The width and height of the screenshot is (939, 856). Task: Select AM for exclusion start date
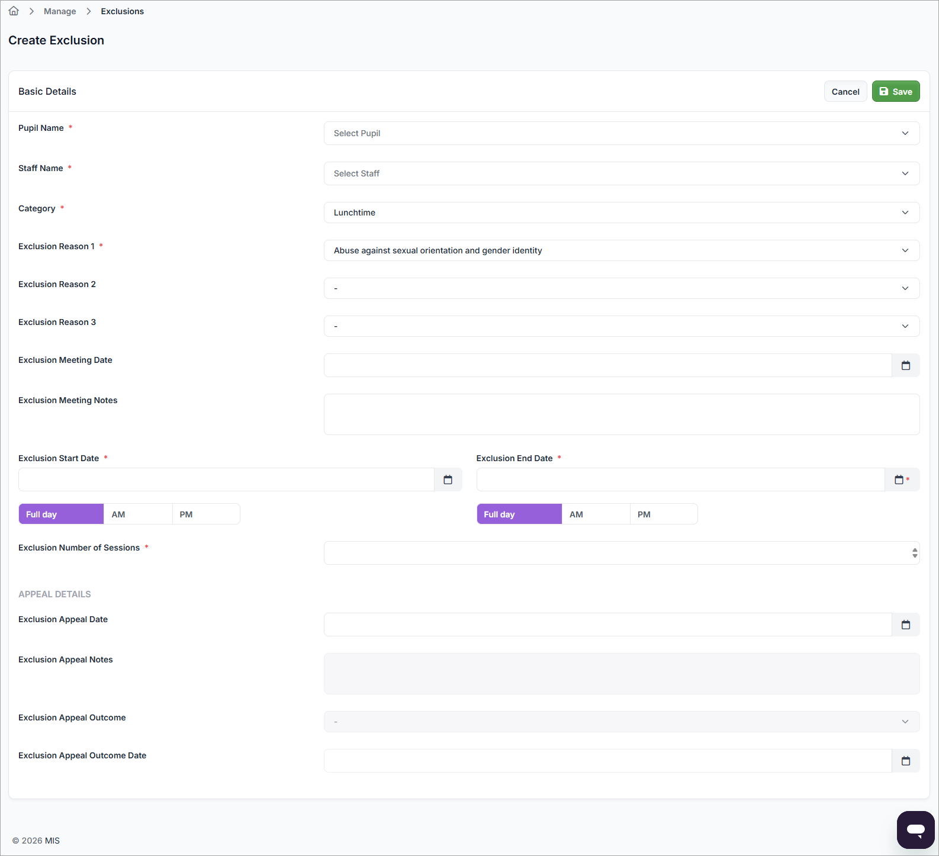[x=138, y=514]
